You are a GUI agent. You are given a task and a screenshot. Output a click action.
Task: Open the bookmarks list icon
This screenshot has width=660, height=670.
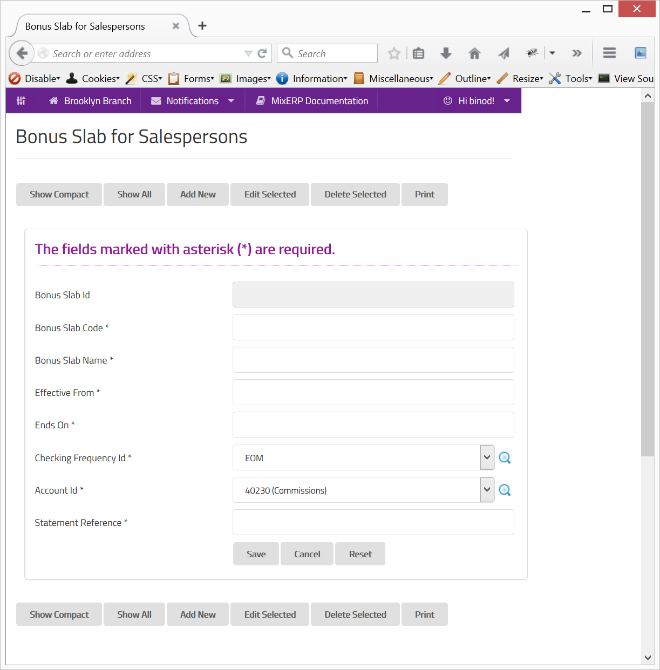pos(418,53)
